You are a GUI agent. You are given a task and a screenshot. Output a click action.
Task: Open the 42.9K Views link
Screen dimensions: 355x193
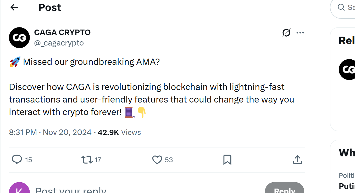tap(119, 132)
